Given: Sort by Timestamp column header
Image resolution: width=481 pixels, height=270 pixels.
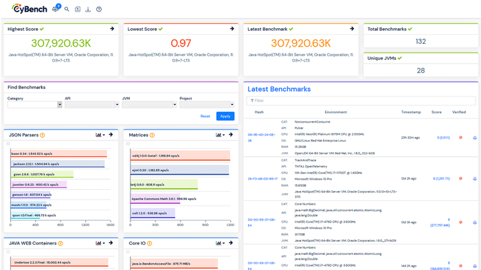Looking at the screenshot, I should 411,112.
